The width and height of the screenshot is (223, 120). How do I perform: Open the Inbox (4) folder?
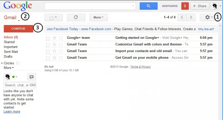tap(11, 37)
